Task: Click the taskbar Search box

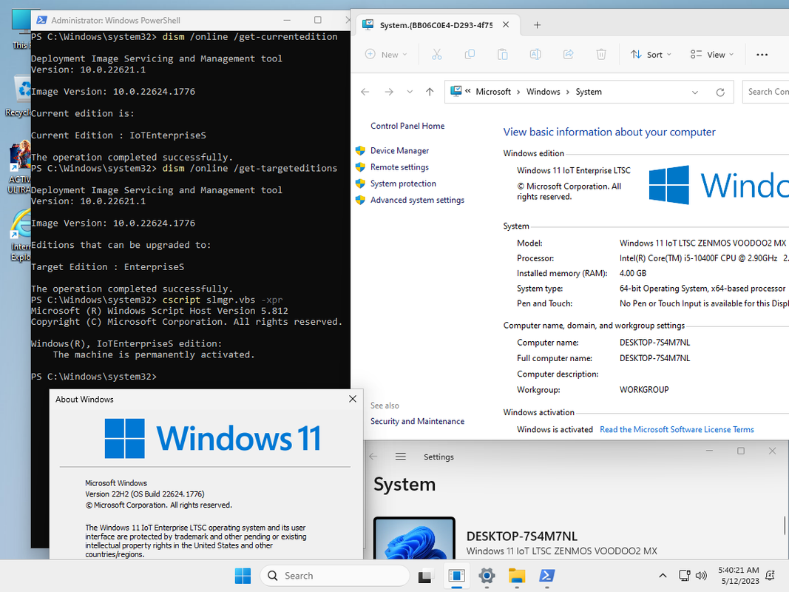Action: coord(335,576)
